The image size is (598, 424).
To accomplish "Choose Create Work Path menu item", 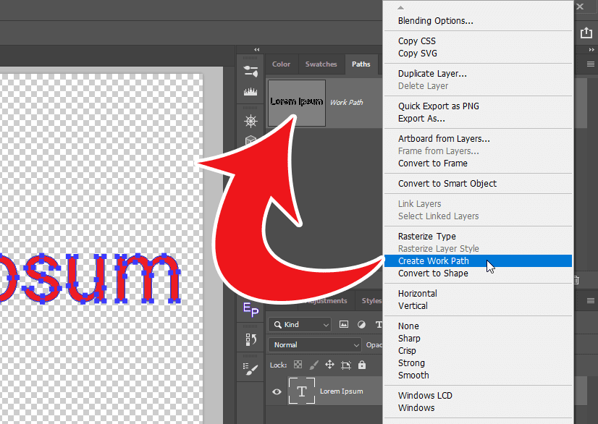I will [478, 260].
